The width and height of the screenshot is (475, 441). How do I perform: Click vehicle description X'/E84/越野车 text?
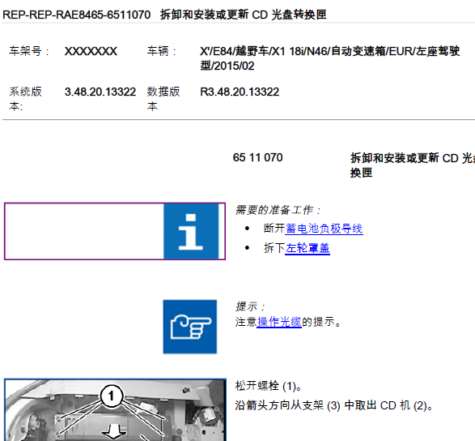[x=330, y=58]
